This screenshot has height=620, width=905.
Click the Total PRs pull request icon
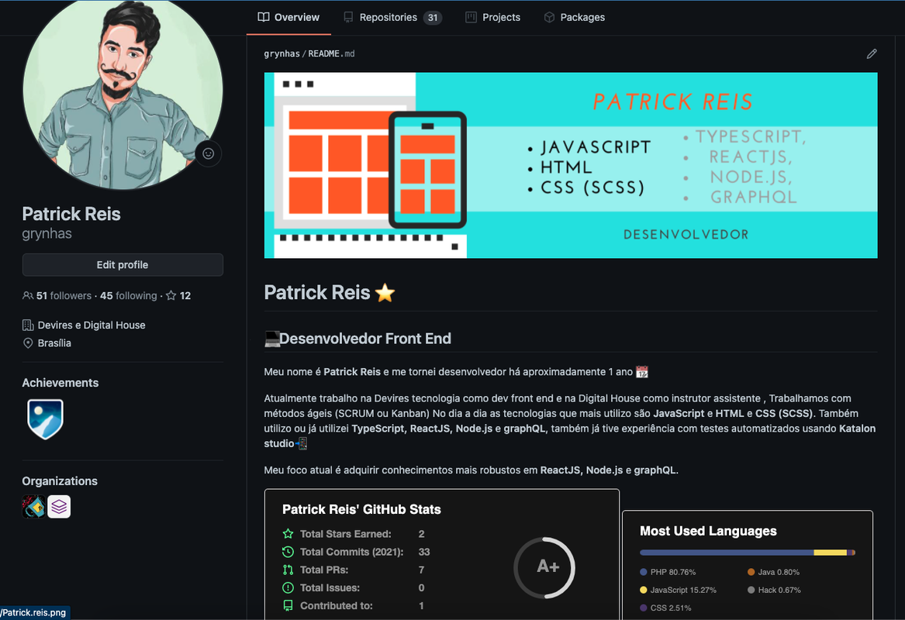[x=288, y=570]
